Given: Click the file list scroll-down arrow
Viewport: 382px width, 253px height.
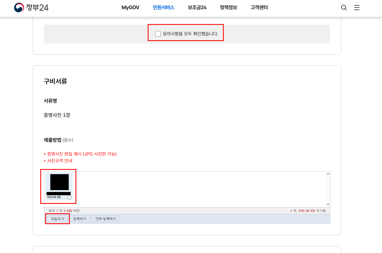Looking at the screenshot, I should click(328, 205).
